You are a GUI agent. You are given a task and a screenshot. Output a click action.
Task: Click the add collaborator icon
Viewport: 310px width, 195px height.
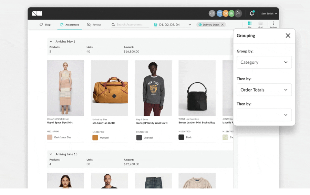point(238,13)
